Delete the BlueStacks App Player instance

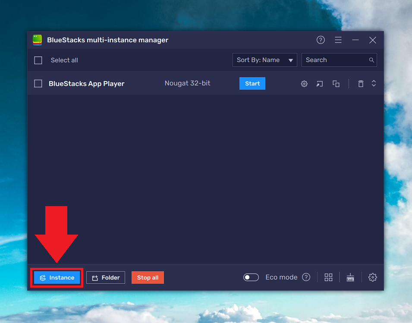361,84
